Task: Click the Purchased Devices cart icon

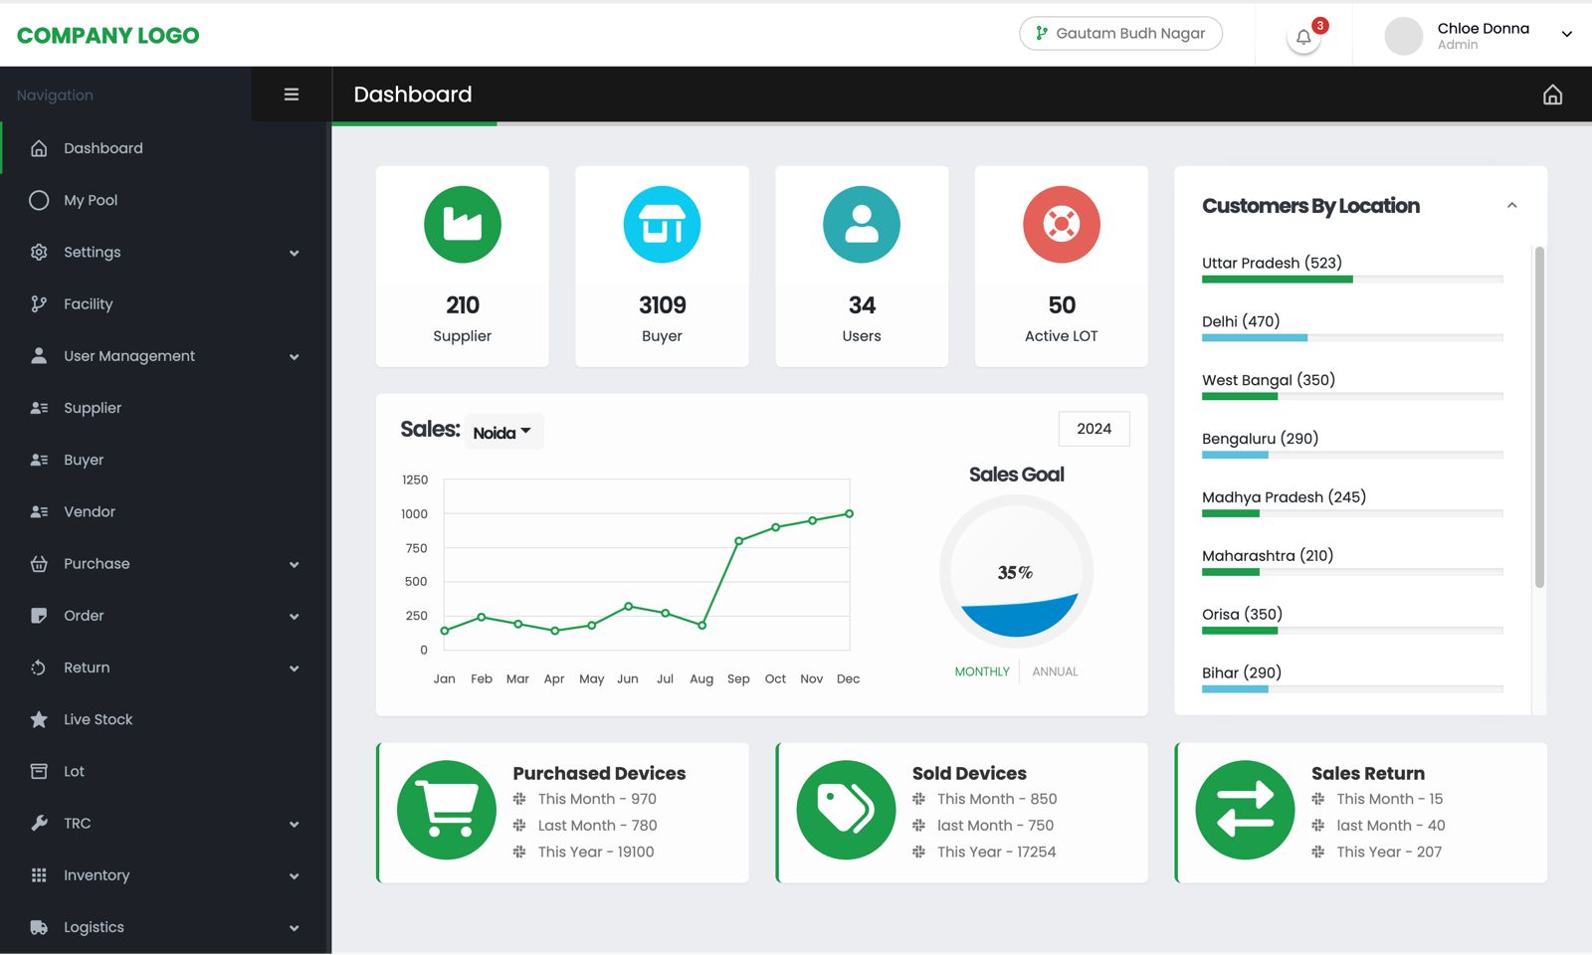Action: click(x=447, y=810)
